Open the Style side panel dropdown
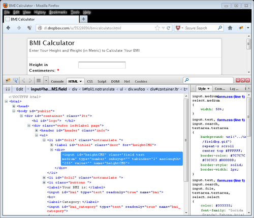The image size is (254, 218). 208,89
